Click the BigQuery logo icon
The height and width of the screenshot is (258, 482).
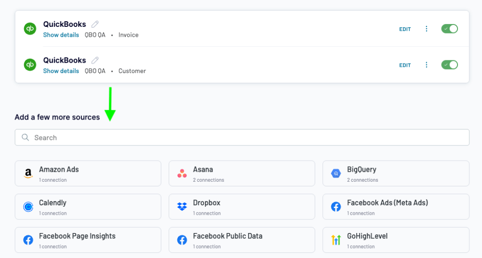[336, 173]
